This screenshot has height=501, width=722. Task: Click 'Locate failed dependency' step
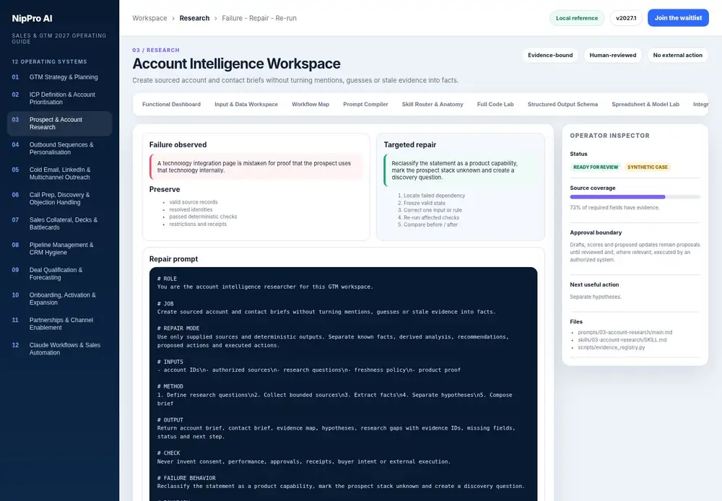pos(434,196)
